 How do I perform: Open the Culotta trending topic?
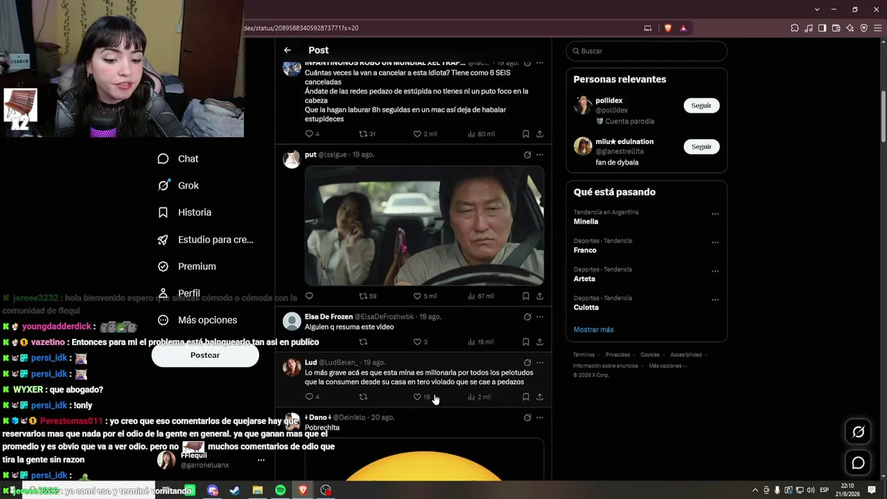tap(586, 307)
